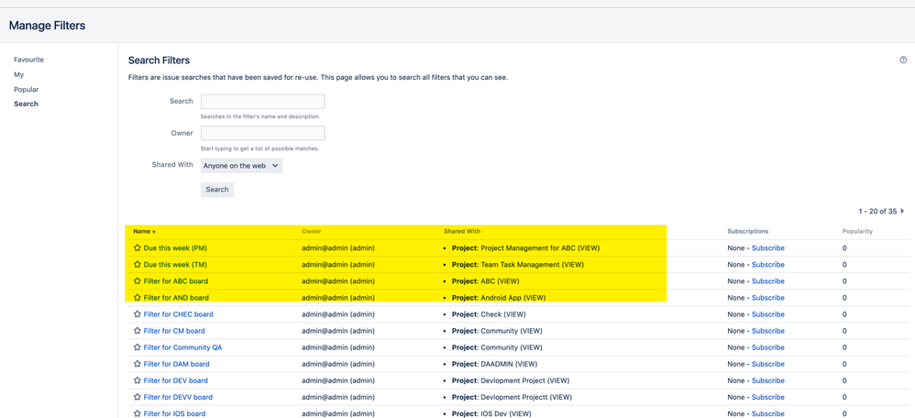The height and width of the screenshot is (418, 915).
Task: Star the Filter for DEV board
Action: 138,380
